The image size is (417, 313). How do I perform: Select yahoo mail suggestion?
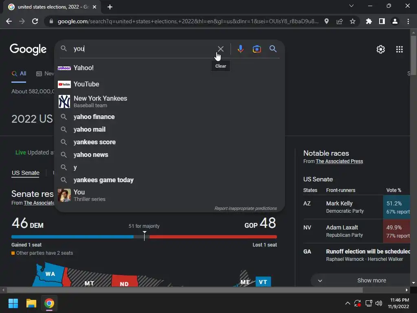169,129
